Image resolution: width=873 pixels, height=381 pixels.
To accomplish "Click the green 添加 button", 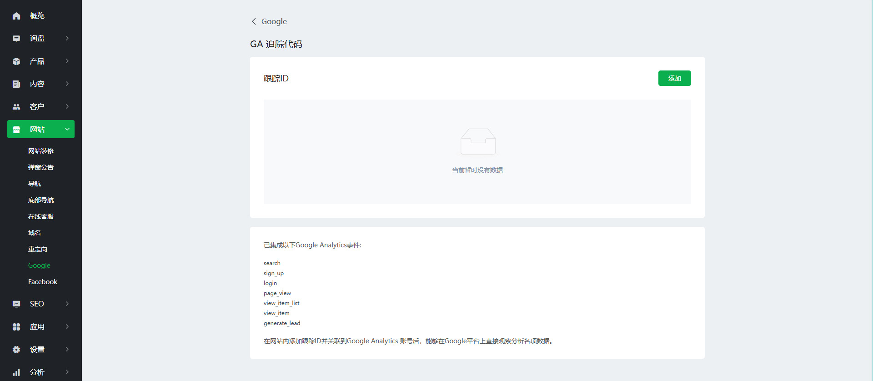I will click(x=675, y=78).
